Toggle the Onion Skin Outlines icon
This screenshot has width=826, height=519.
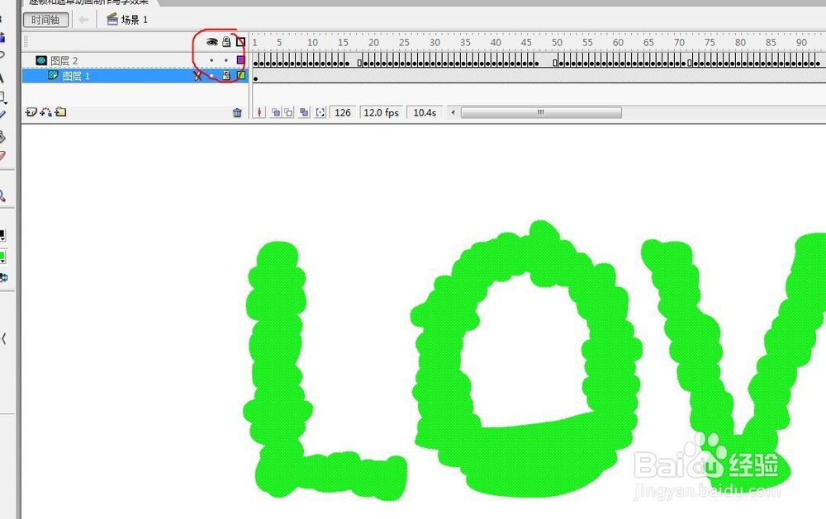tap(288, 112)
